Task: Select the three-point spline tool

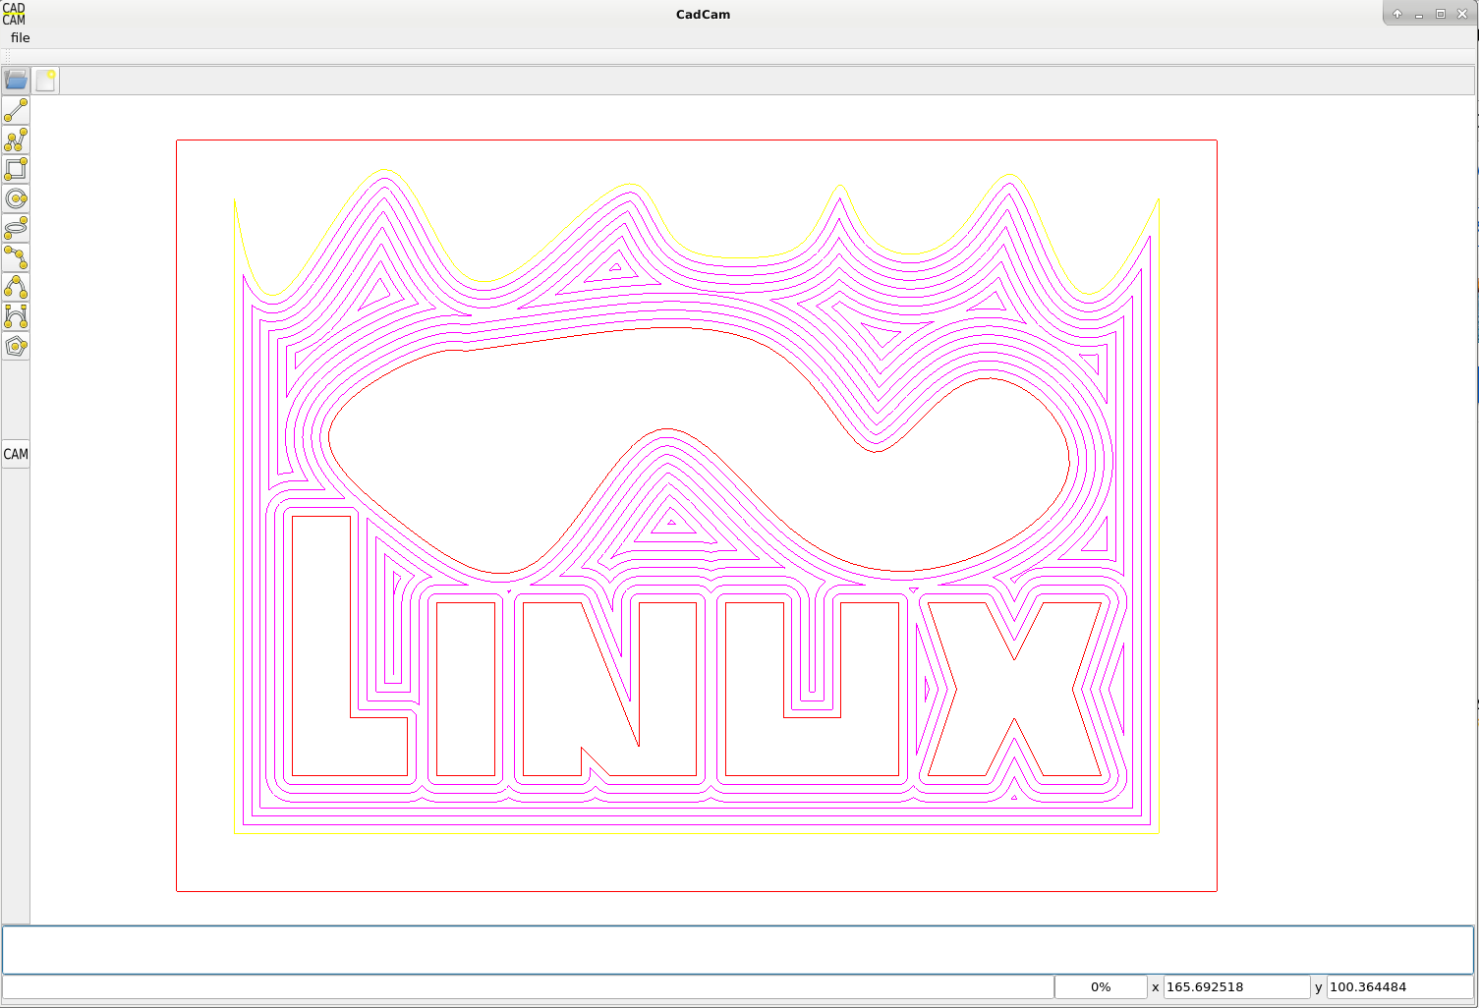Action: coord(16,257)
